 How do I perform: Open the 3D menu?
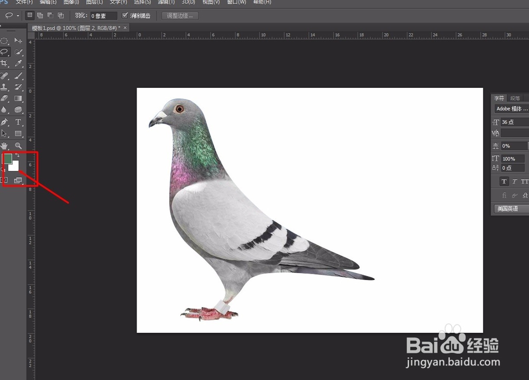click(189, 2)
